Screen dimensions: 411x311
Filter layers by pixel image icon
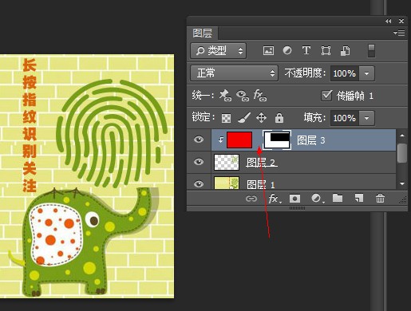(x=268, y=50)
